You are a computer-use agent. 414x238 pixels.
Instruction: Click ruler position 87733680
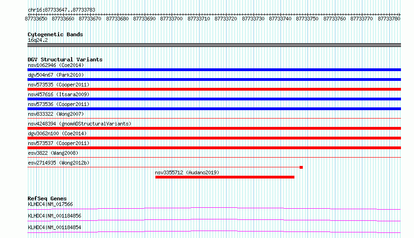click(x=117, y=19)
